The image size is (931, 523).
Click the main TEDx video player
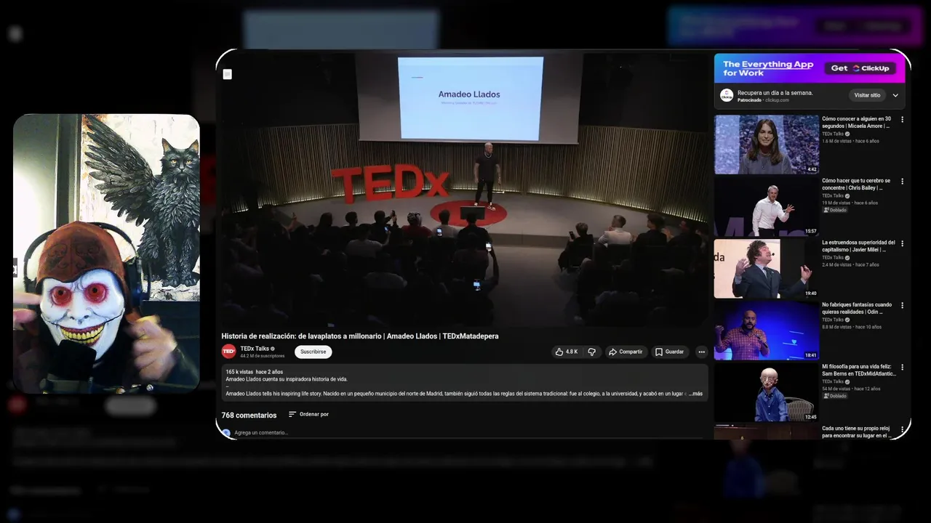click(465, 189)
